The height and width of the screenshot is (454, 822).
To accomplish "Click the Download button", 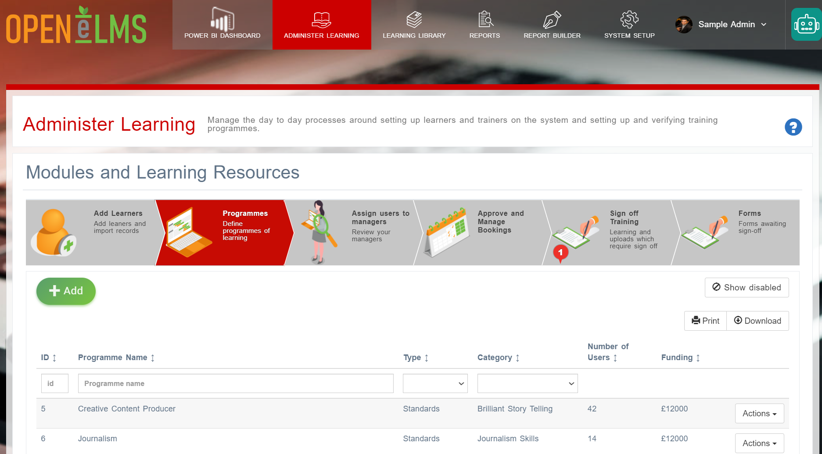I will [x=757, y=321].
